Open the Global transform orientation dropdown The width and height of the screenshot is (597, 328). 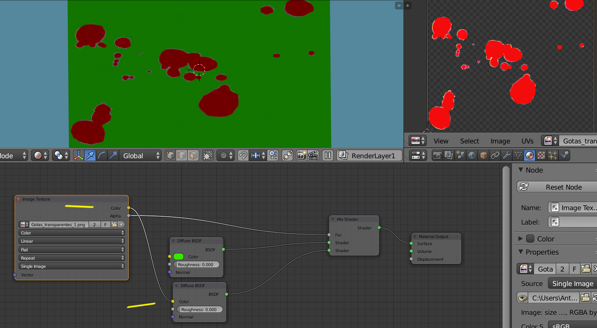[141, 155]
